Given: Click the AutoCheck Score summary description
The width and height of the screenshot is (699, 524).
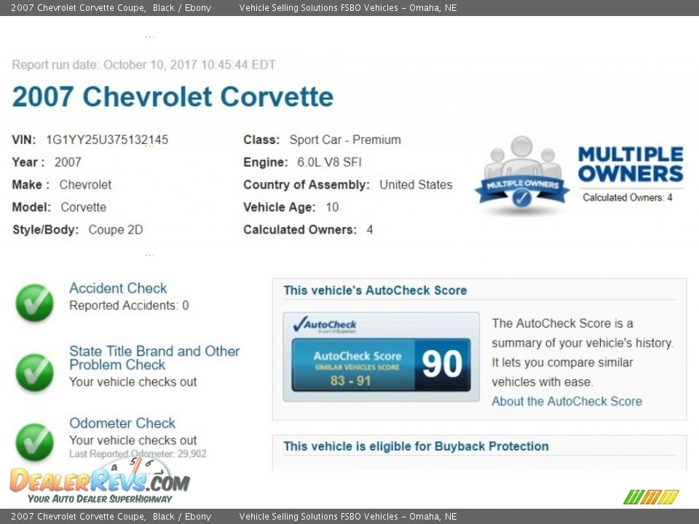Looking at the screenshot, I should click(582, 352).
